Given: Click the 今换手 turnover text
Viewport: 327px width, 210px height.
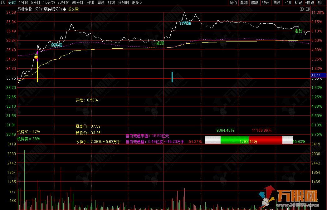Looking at the screenshot, I should coord(98,142).
